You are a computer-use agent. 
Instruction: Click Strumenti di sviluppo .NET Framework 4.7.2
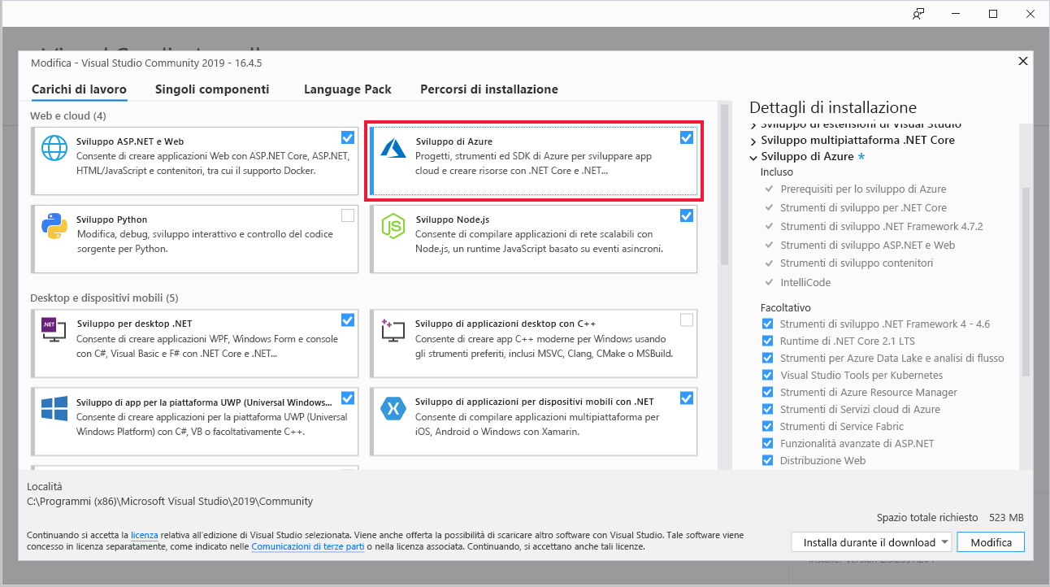(x=882, y=226)
